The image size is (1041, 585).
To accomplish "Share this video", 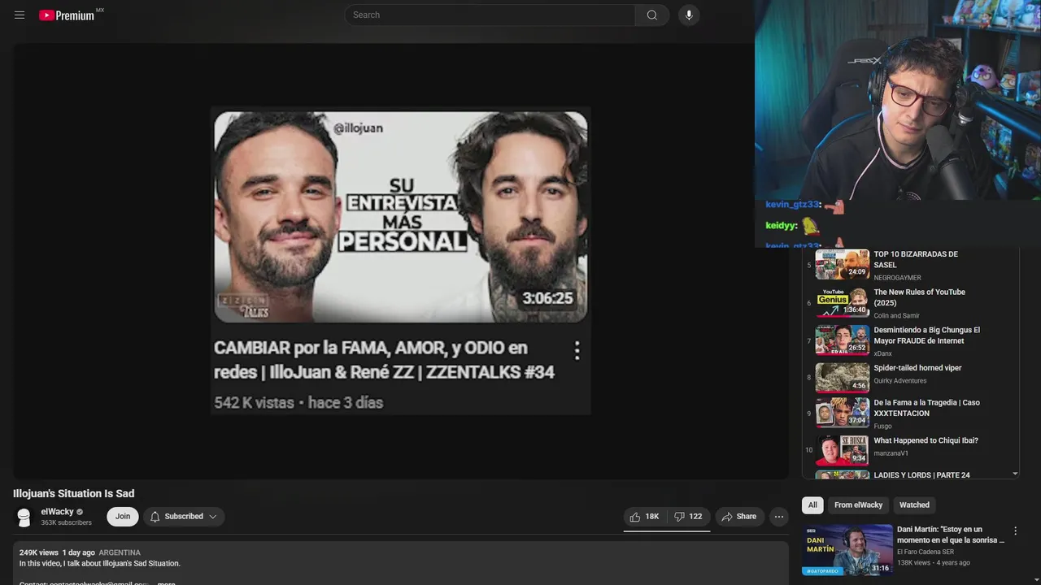I will (738, 517).
